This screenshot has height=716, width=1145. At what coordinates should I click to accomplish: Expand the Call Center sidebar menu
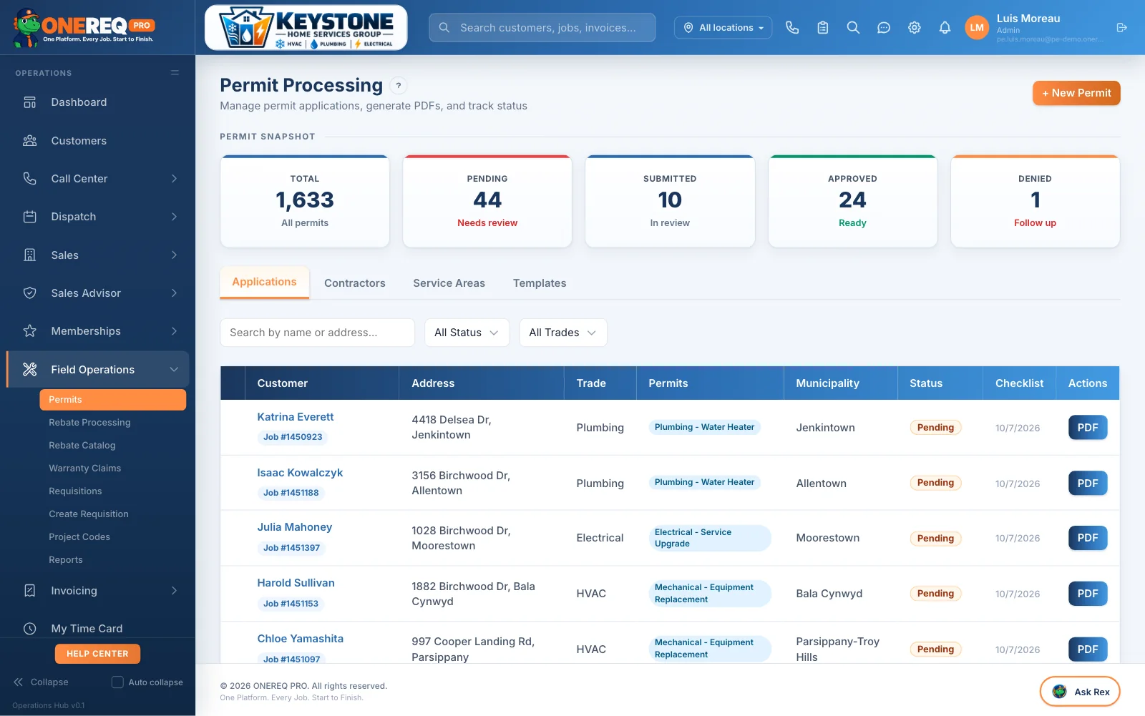pyautogui.click(x=97, y=179)
